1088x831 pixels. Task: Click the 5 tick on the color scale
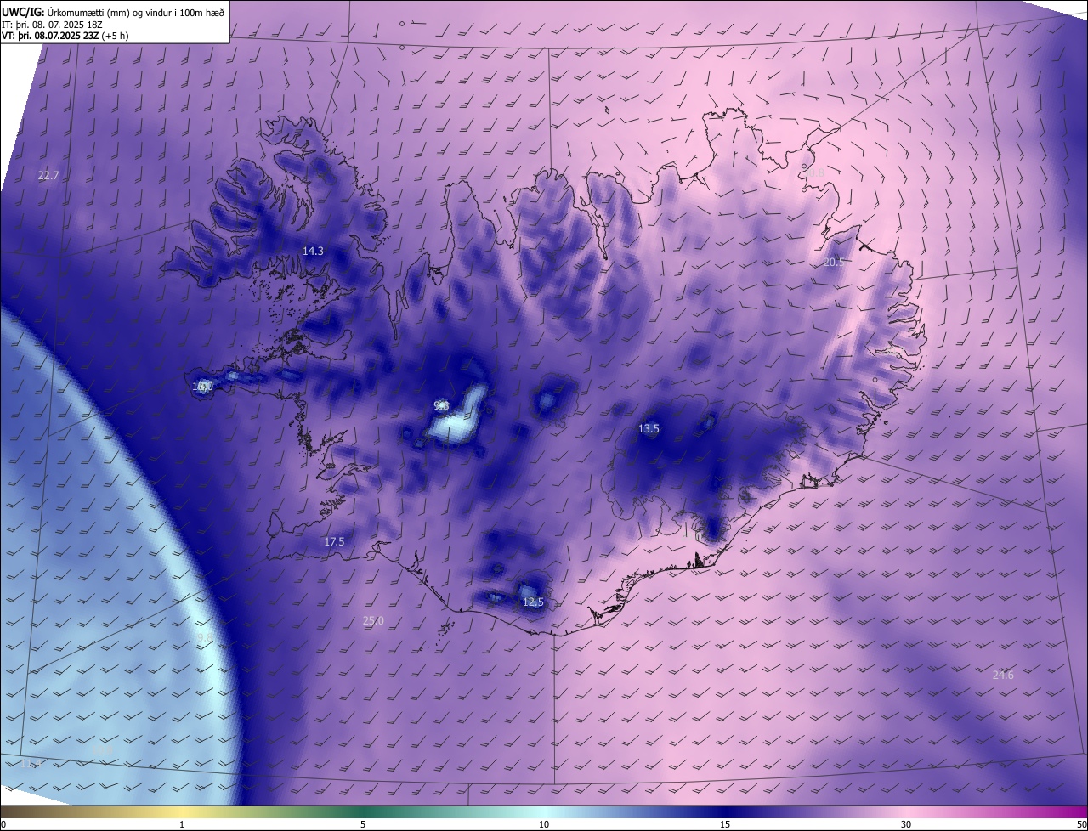tap(363, 824)
